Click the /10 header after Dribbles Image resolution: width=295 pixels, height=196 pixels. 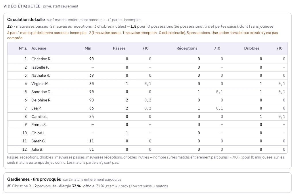click(x=279, y=48)
